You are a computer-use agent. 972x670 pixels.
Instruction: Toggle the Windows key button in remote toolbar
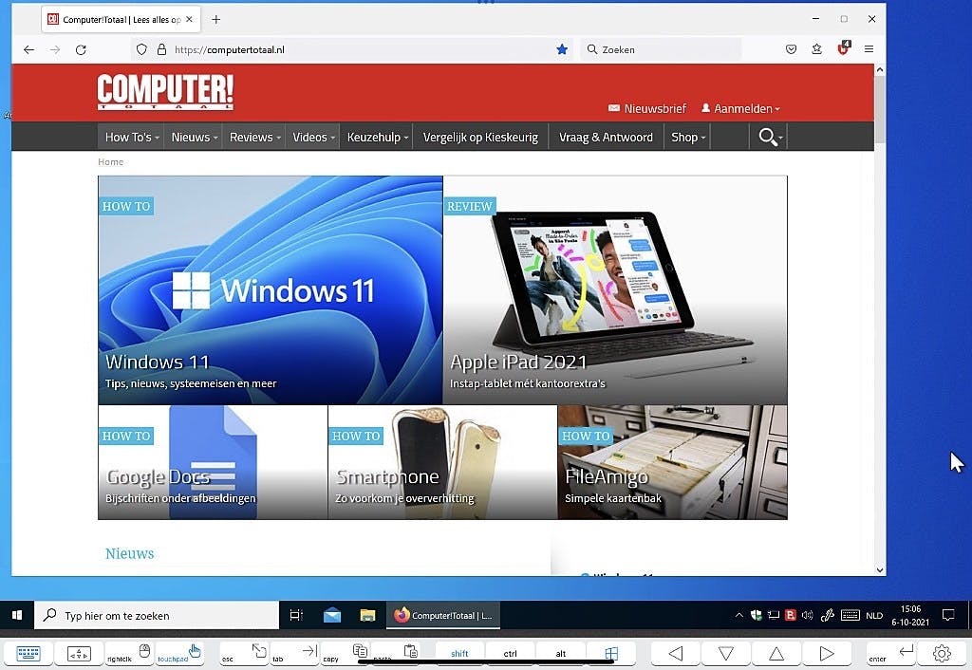611,653
